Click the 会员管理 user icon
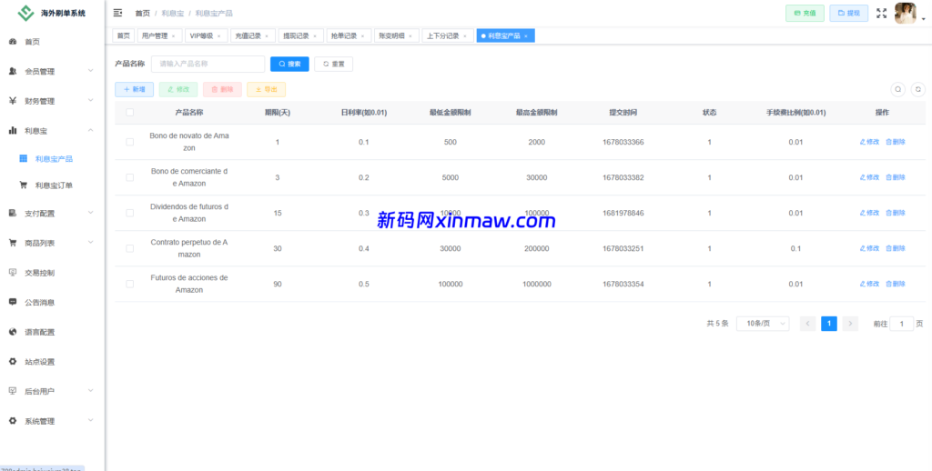The width and height of the screenshot is (932, 471). click(13, 71)
